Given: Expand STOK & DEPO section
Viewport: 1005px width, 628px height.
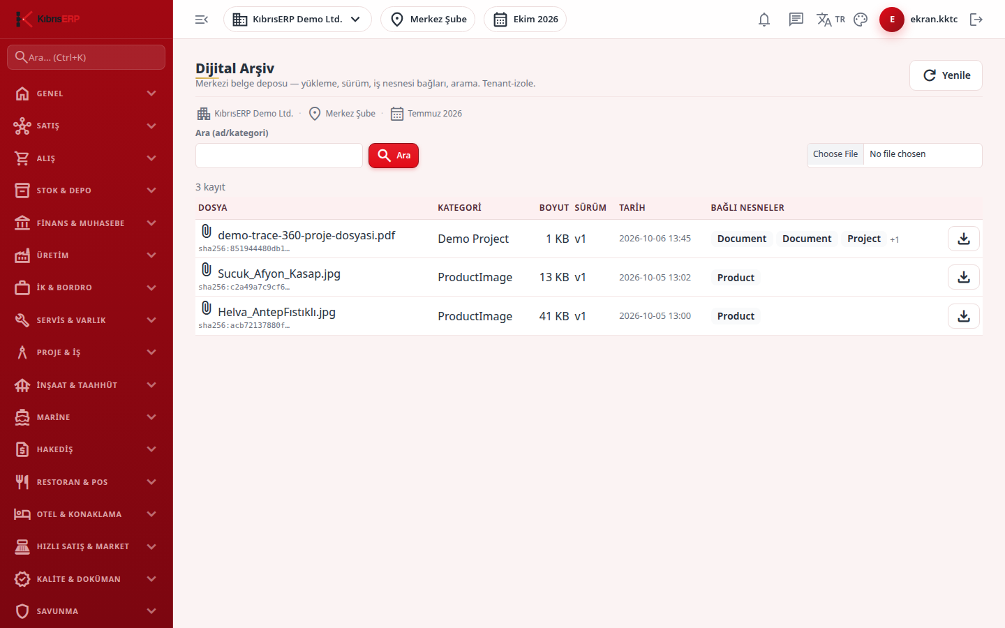Looking at the screenshot, I should coord(87,190).
